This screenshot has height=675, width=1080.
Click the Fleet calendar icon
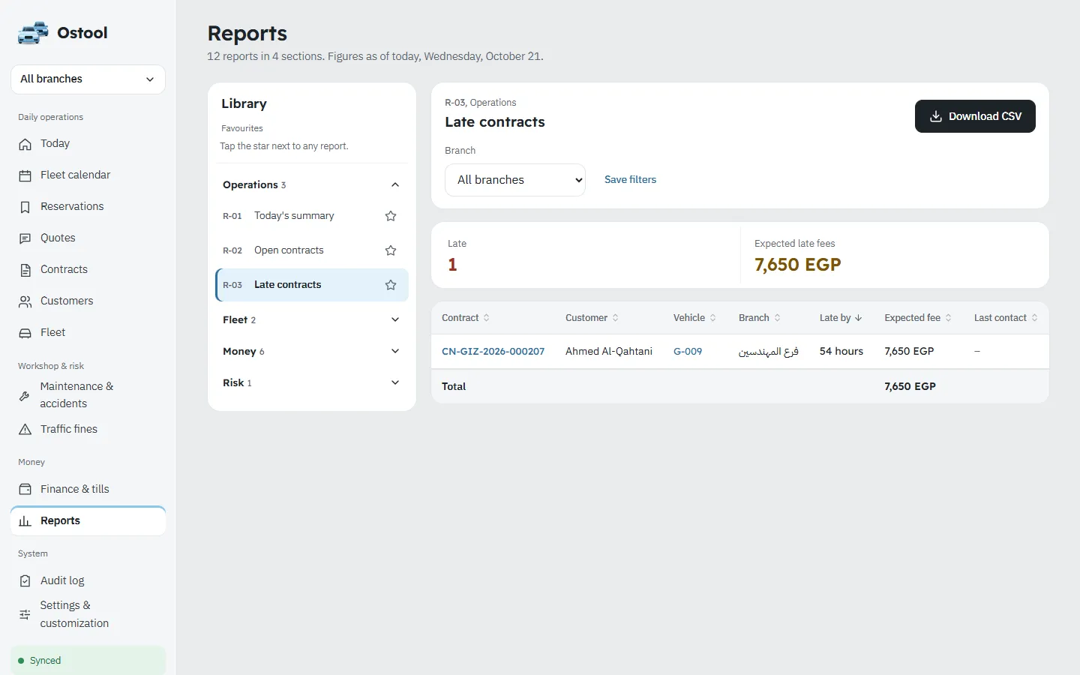[x=25, y=175]
